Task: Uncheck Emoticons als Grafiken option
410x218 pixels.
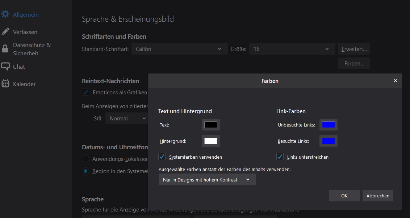Action: click(x=85, y=92)
